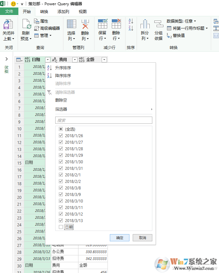Click the 2018/3/13 cell in row 29
219x273 pixels.
point(38,259)
